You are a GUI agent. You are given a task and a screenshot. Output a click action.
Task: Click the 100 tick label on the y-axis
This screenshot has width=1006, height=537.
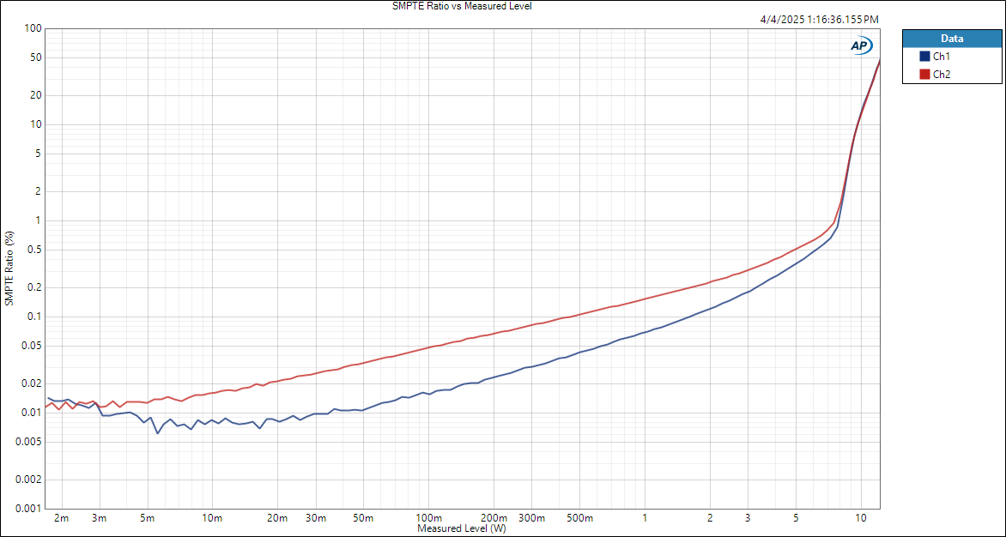33,28
